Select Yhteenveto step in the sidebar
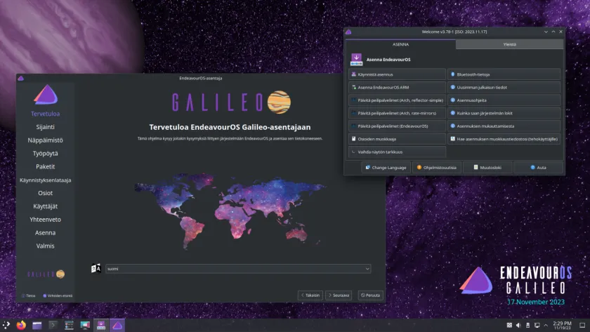This screenshot has width=590, height=332. [45, 220]
